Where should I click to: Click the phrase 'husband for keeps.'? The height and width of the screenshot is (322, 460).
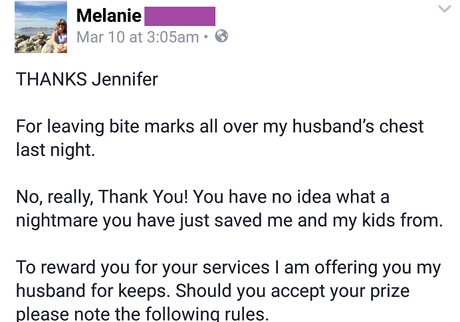click(x=93, y=291)
